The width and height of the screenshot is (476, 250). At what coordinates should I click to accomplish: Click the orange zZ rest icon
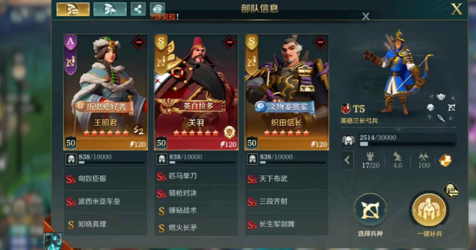click(x=446, y=160)
